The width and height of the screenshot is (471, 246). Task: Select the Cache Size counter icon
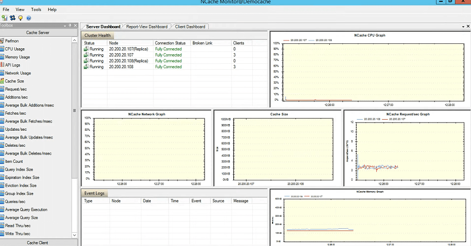(2, 81)
